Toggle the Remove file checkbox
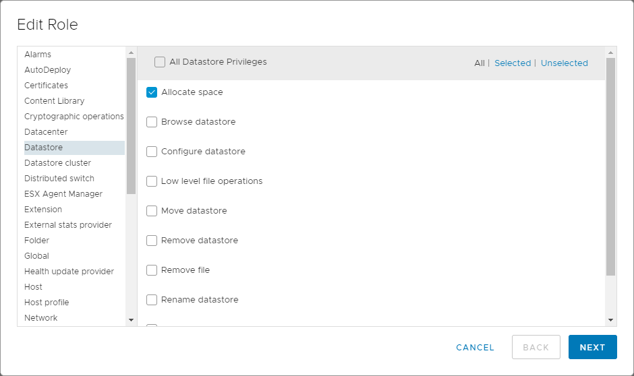The height and width of the screenshot is (376, 634). pyautogui.click(x=152, y=270)
